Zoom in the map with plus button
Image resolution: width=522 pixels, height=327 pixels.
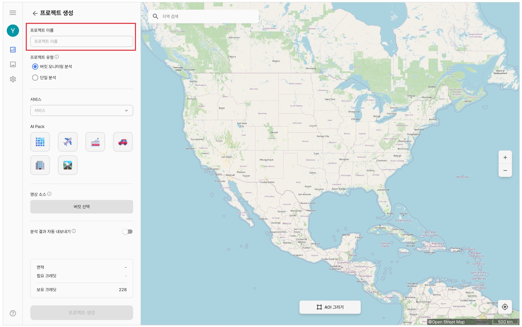click(x=505, y=158)
